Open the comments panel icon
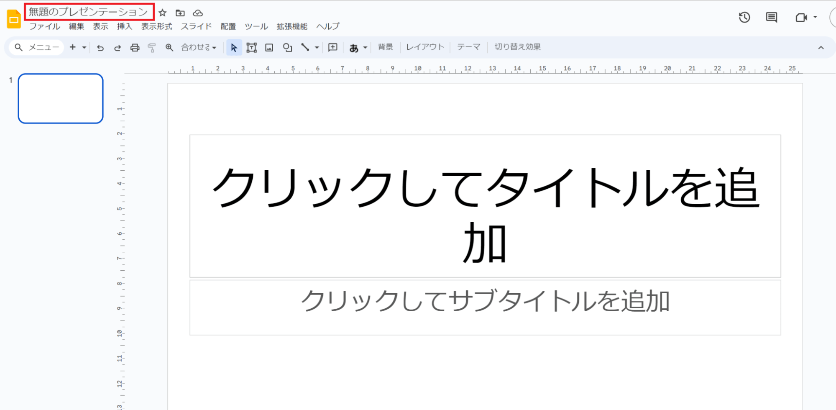This screenshot has width=836, height=410. pyautogui.click(x=771, y=18)
